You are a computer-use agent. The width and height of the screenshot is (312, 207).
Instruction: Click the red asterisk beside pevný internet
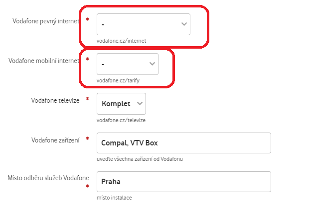[x=88, y=20]
